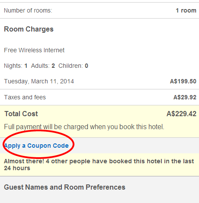199x203 pixels.
Task: Click the full payment charge notice
Action: [x=84, y=127]
